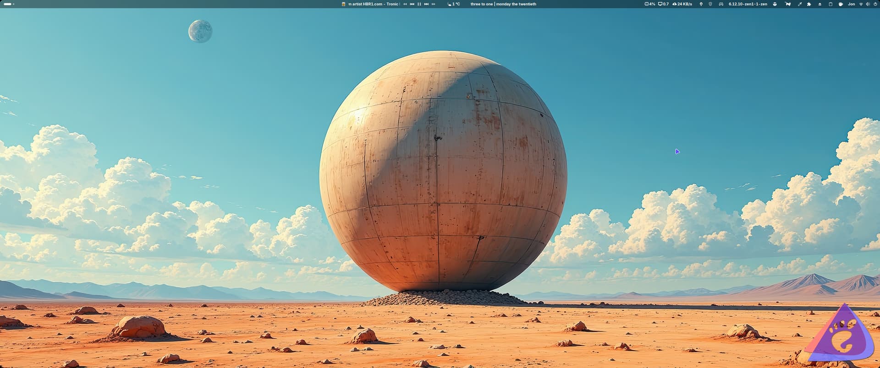Go back to the previous track
Screen dimensions: 880x368
pos(412,4)
